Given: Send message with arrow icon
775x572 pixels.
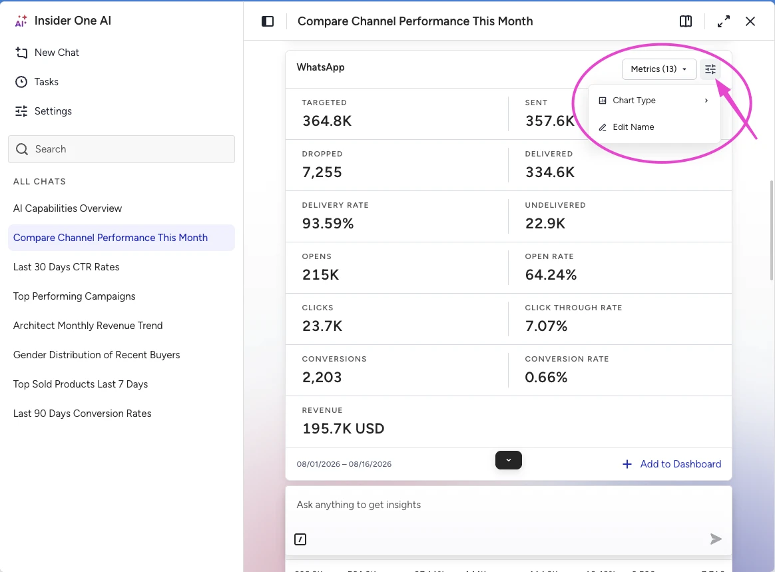Looking at the screenshot, I should tap(716, 539).
